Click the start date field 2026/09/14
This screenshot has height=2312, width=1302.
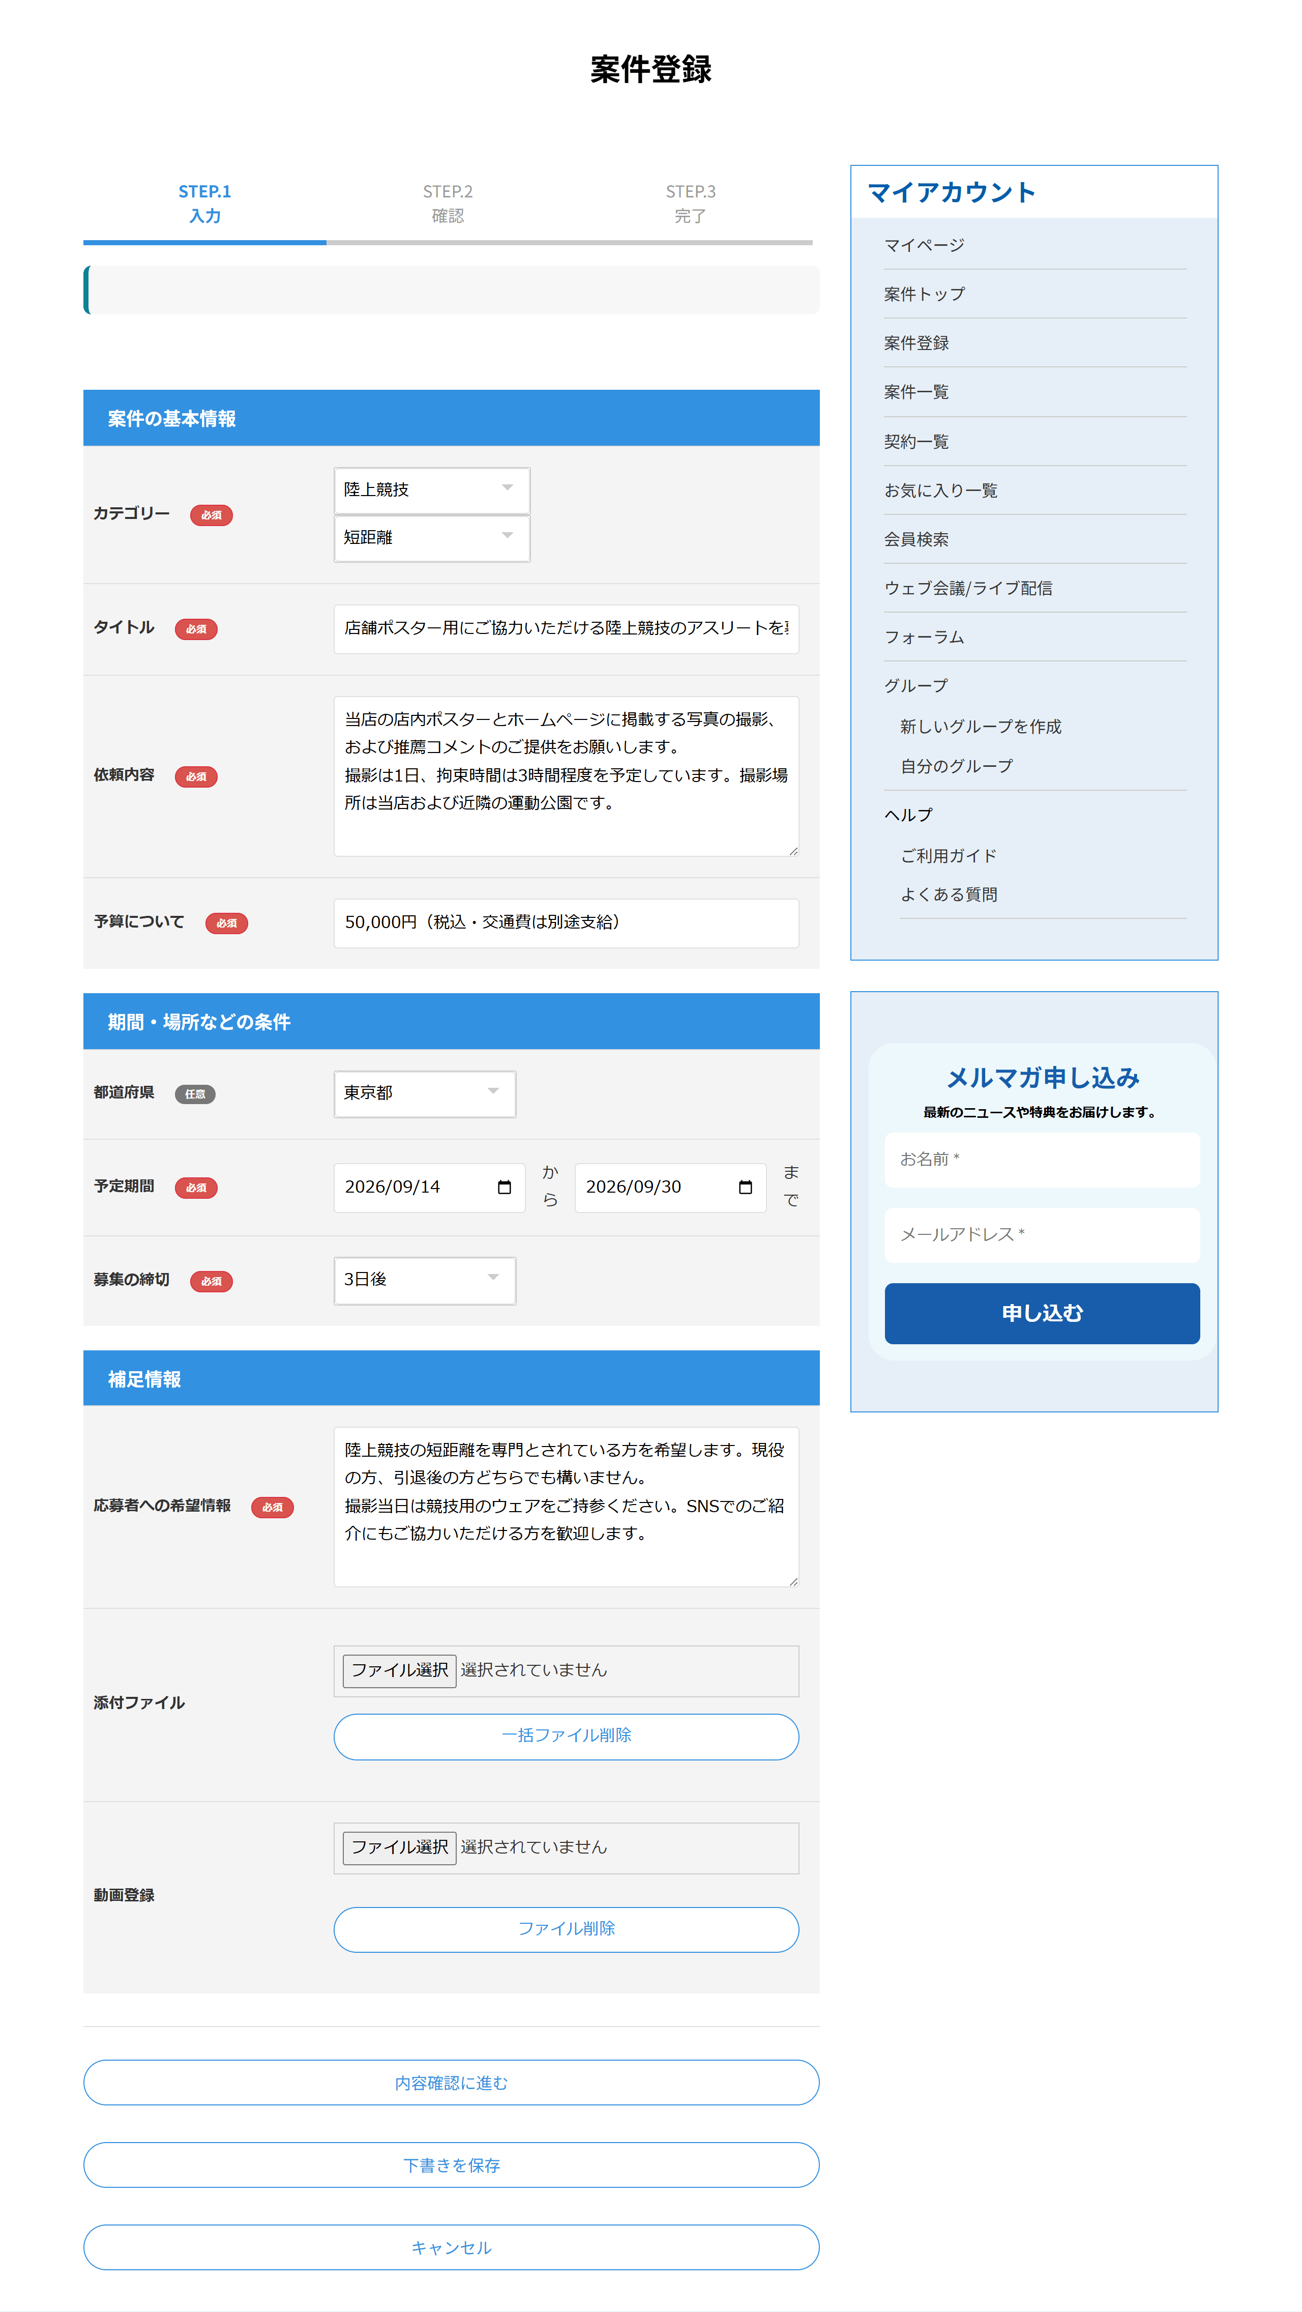429,1188
